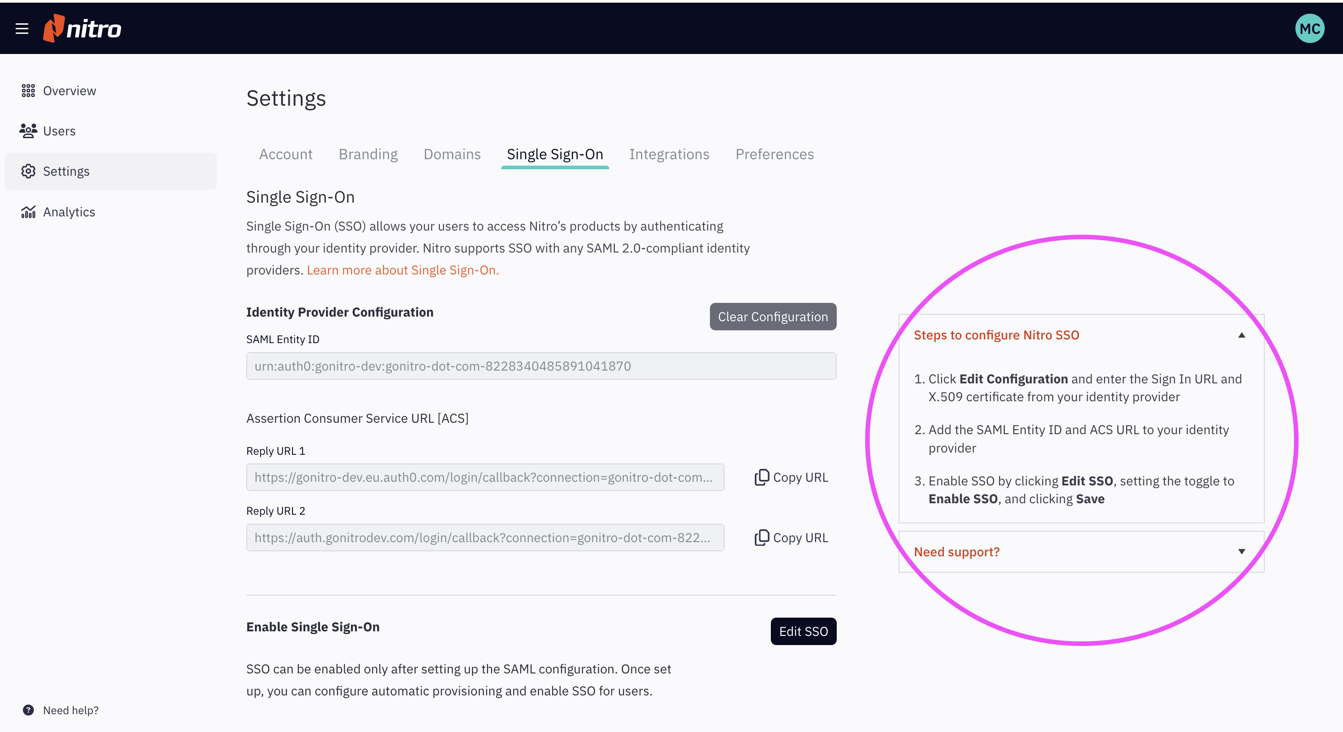This screenshot has width=1343, height=732.
Task: Open the Integrations tab
Action: (x=669, y=154)
